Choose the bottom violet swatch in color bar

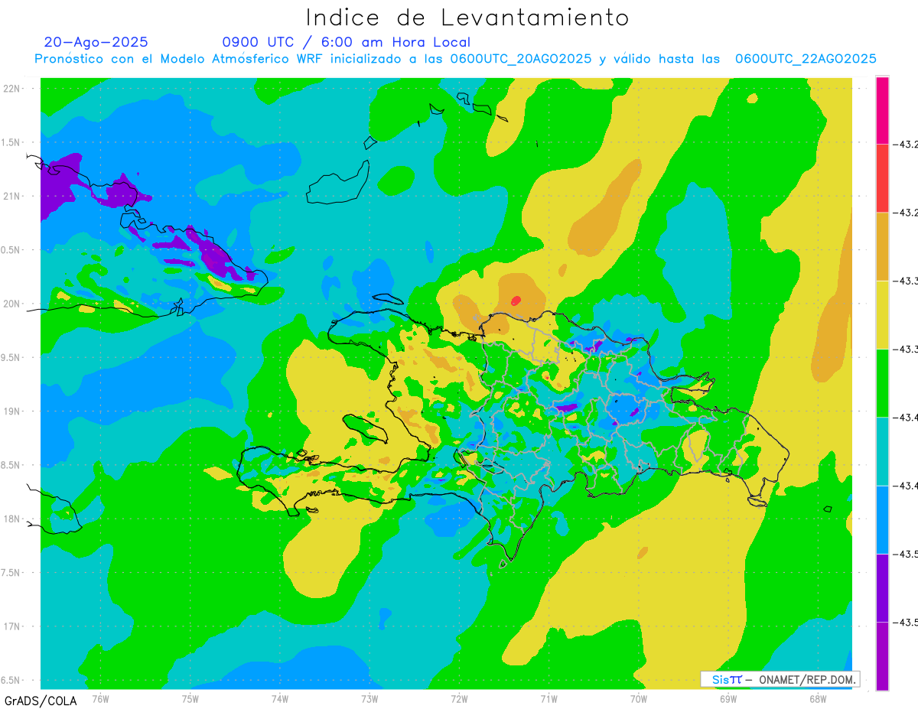882,655
